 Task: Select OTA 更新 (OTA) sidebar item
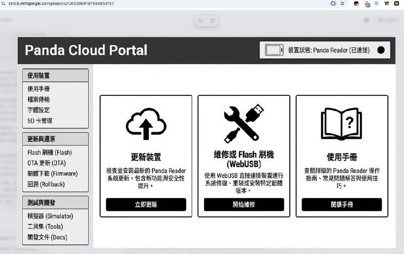[46, 163]
